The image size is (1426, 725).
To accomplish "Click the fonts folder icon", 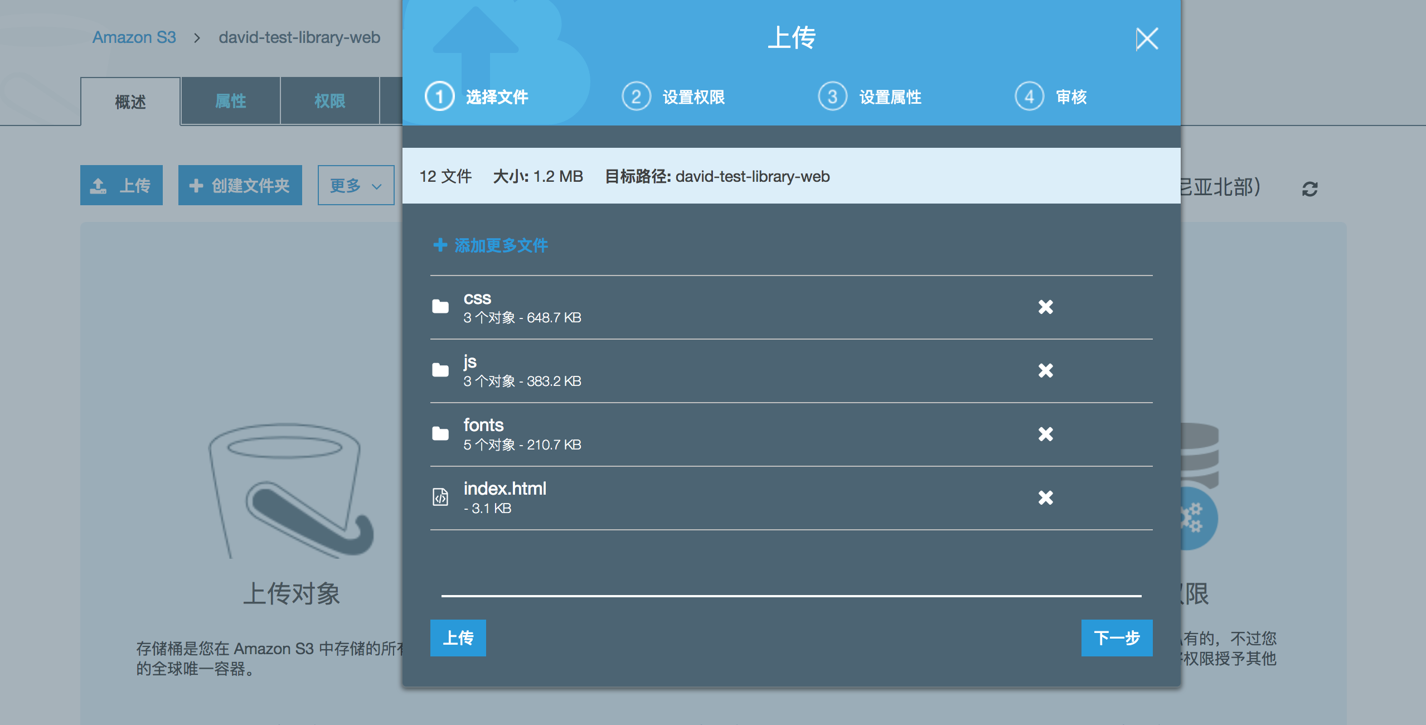I will [440, 434].
